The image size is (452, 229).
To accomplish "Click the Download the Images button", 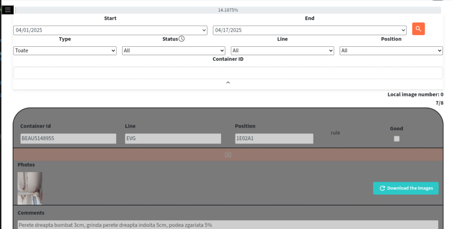I will tap(406, 188).
